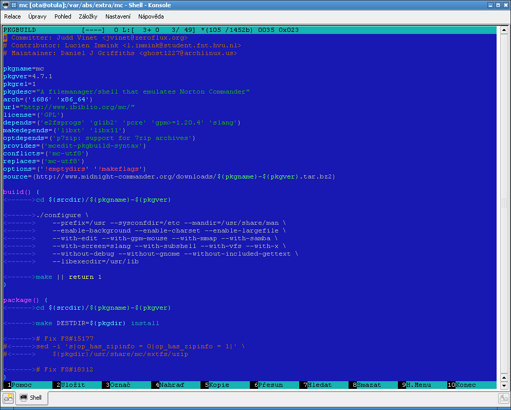Click the --without-debug line
This screenshot has width=511, height=410.
[175, 254]
